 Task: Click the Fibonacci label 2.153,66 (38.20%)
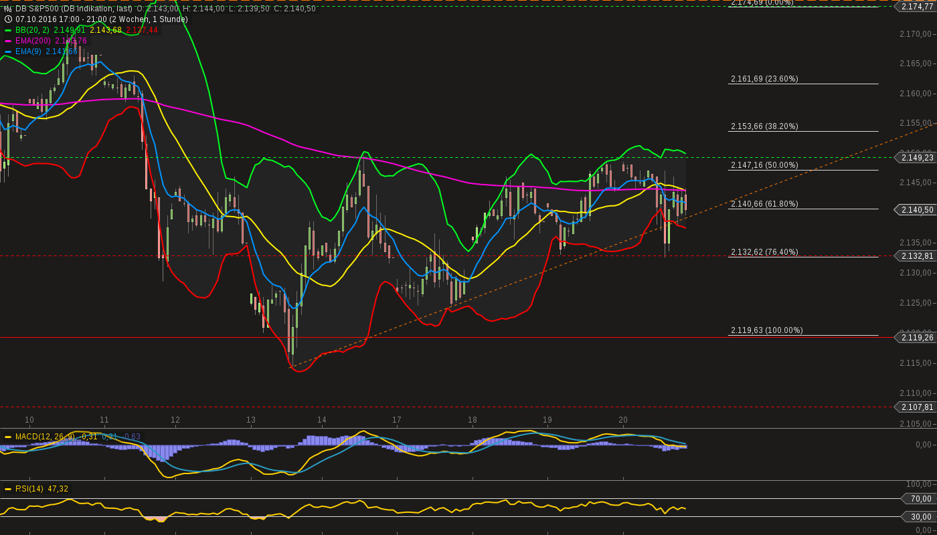764,126
